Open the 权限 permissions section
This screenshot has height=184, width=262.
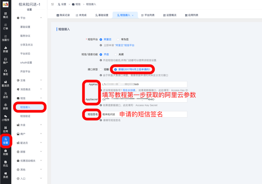[5, 153]
